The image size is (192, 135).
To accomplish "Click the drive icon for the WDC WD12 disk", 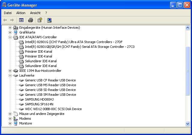I will [x=21, y=109].
